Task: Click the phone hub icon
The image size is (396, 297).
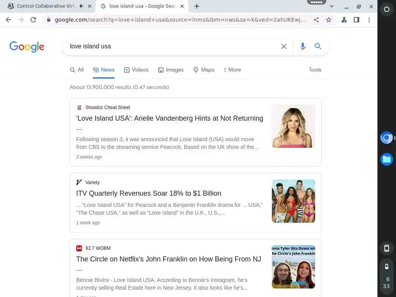Action: 386,248
